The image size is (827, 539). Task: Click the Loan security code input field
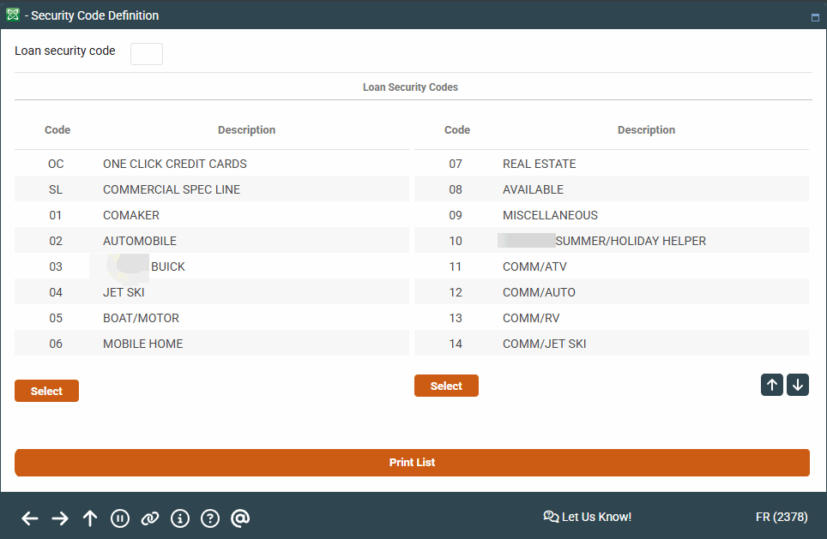pos(147,54)
